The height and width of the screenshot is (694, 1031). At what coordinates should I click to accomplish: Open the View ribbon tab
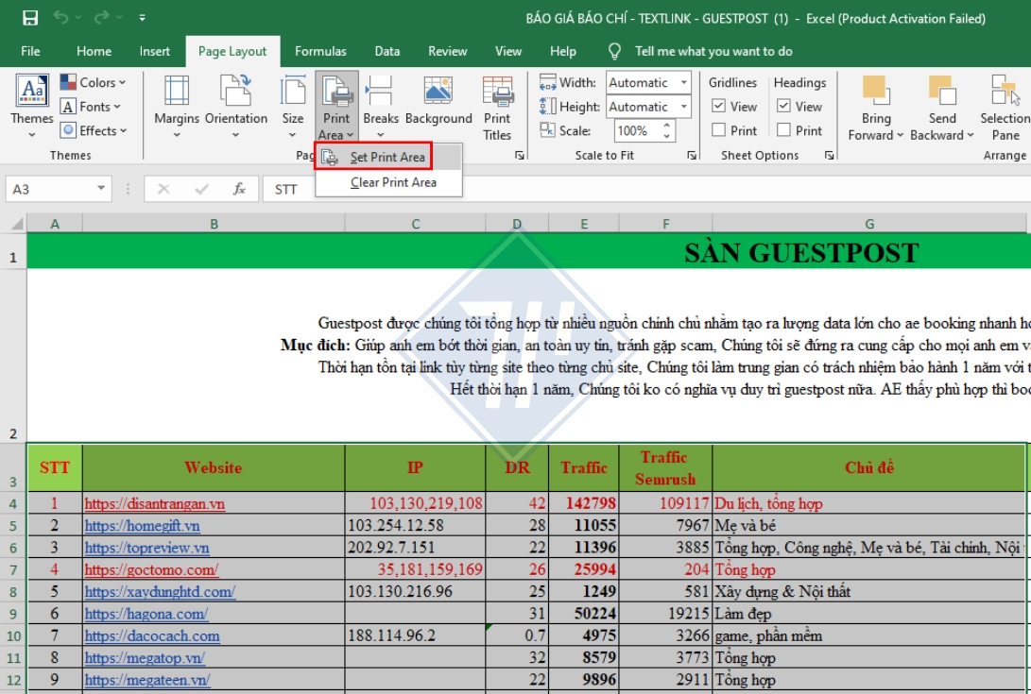[x=508, y=51]
